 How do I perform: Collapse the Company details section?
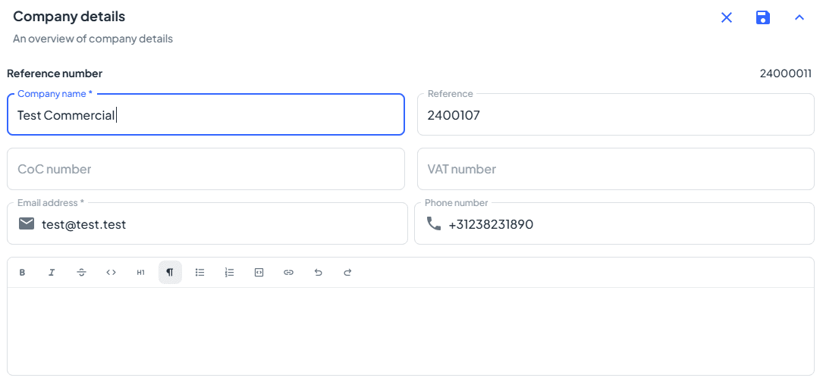[799, 17]
